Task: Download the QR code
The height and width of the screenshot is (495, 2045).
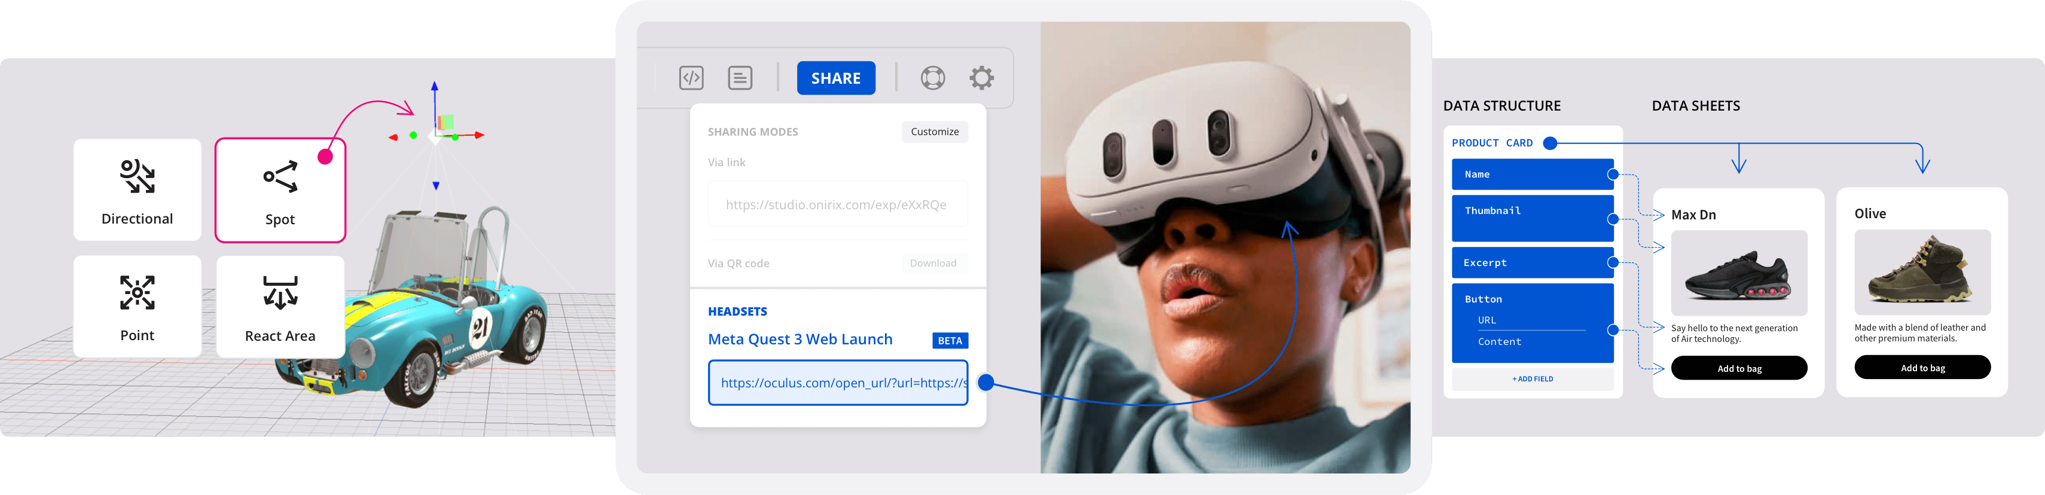Action: (933, 264)
